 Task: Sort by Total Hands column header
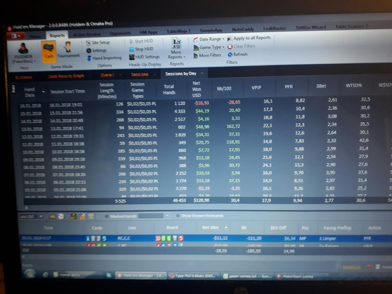pyautogui.click(x=169, y=89)
